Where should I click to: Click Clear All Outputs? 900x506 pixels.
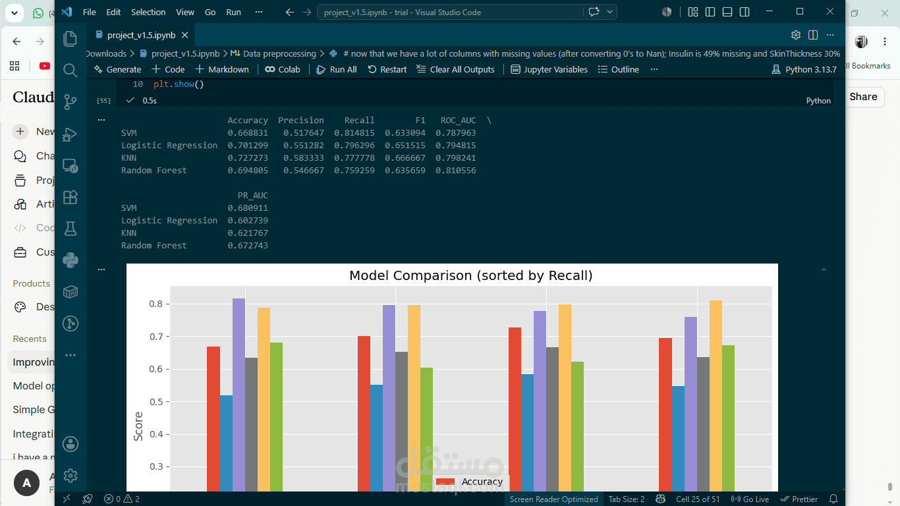pos(455,69)
